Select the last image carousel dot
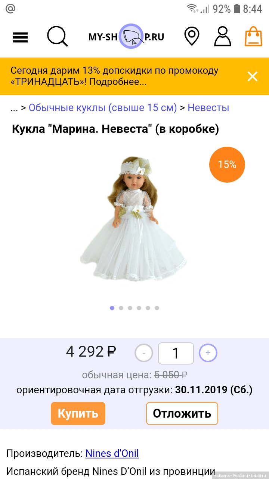The width and height of the screenshot is (269, 479). pos(157,308)
